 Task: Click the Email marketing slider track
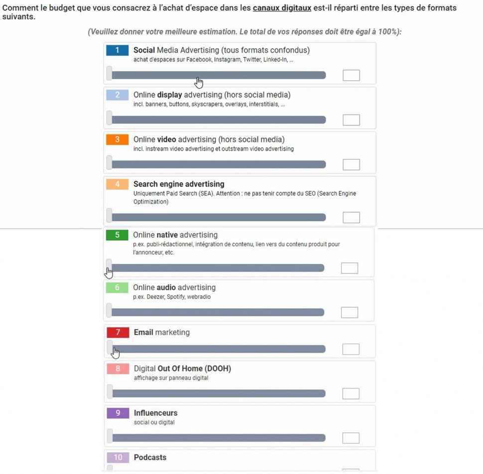tap(218, 349)
